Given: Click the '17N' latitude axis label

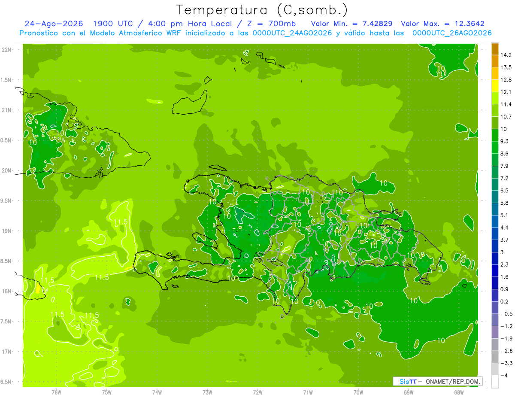Looking at the screenshot, I should [x=6, y=352].
